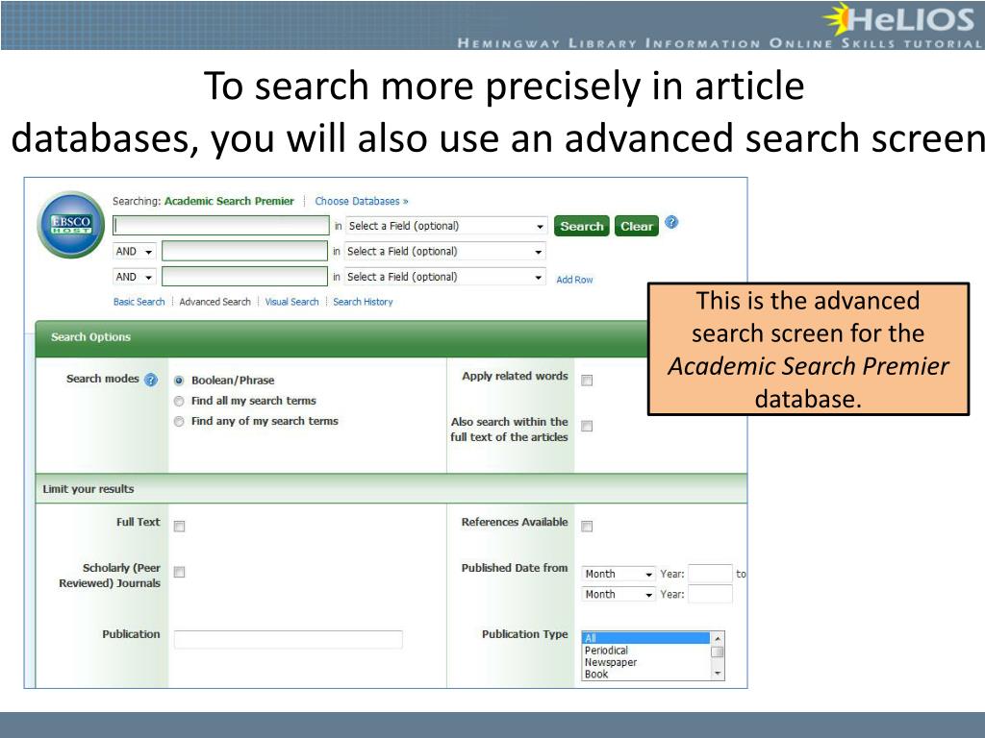Enable References Available checkbox

coord(587,526)
